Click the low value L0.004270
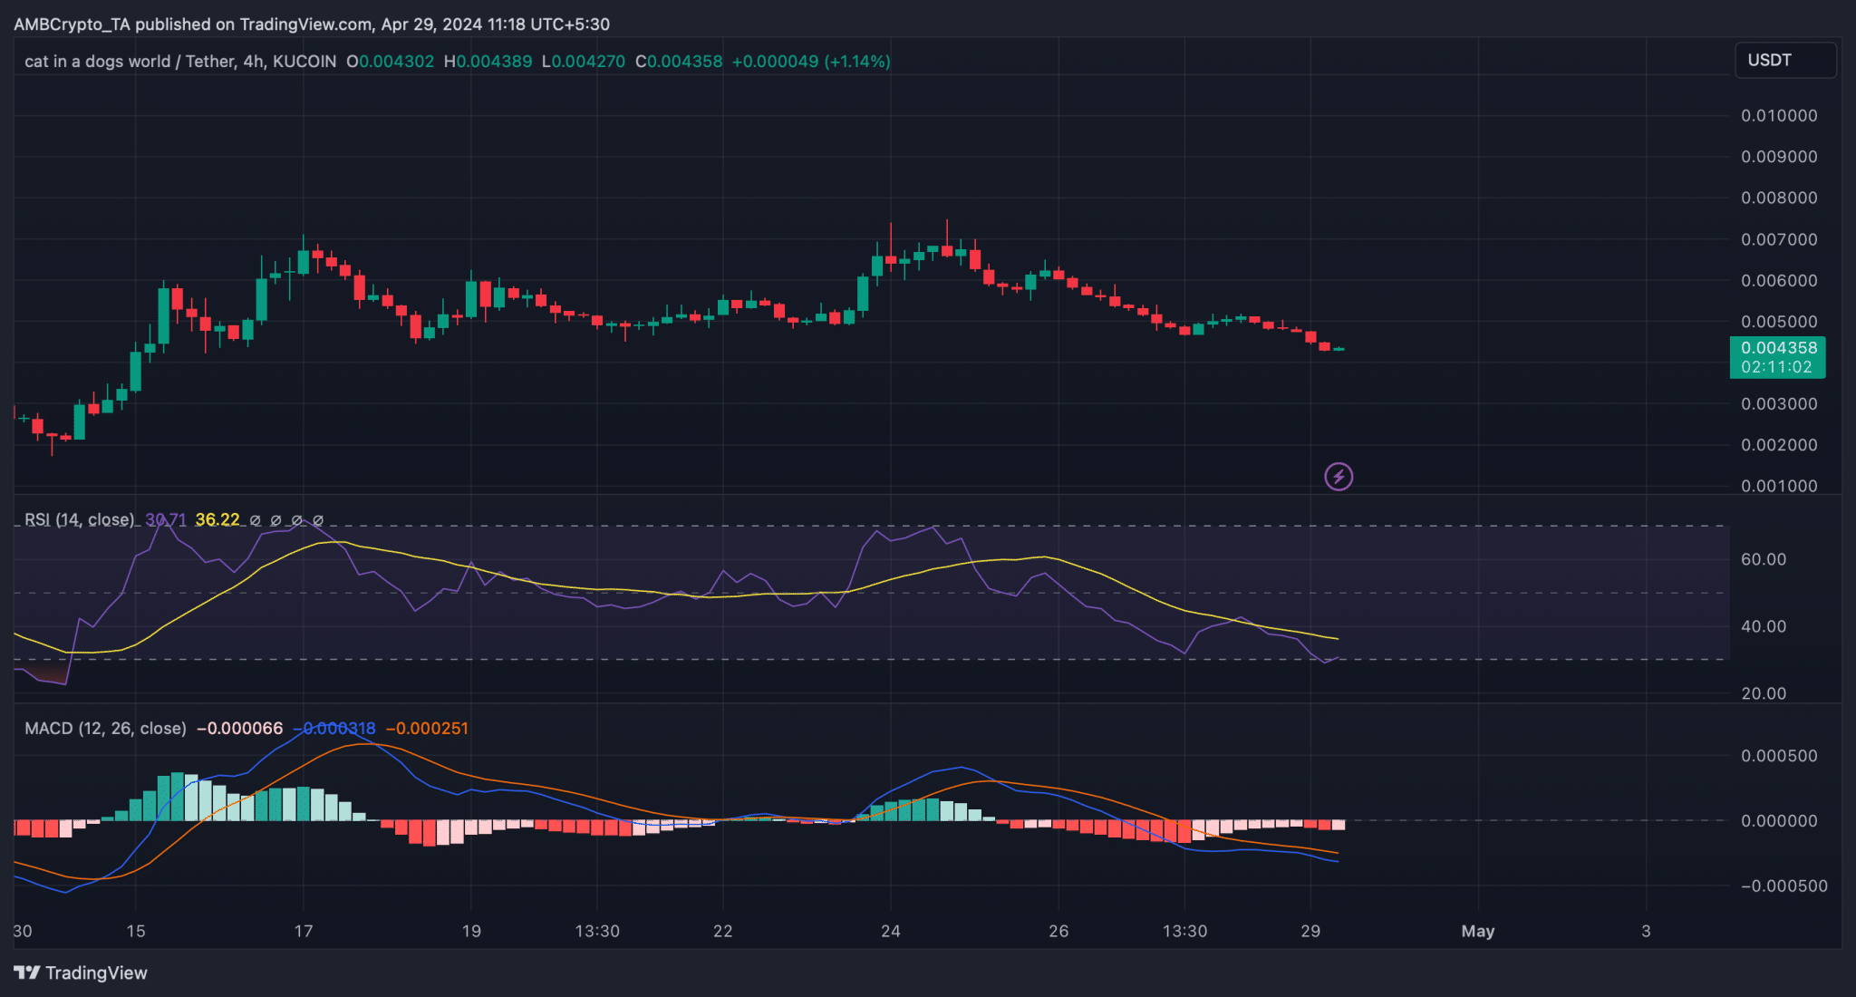 click(x=584, y=62)
